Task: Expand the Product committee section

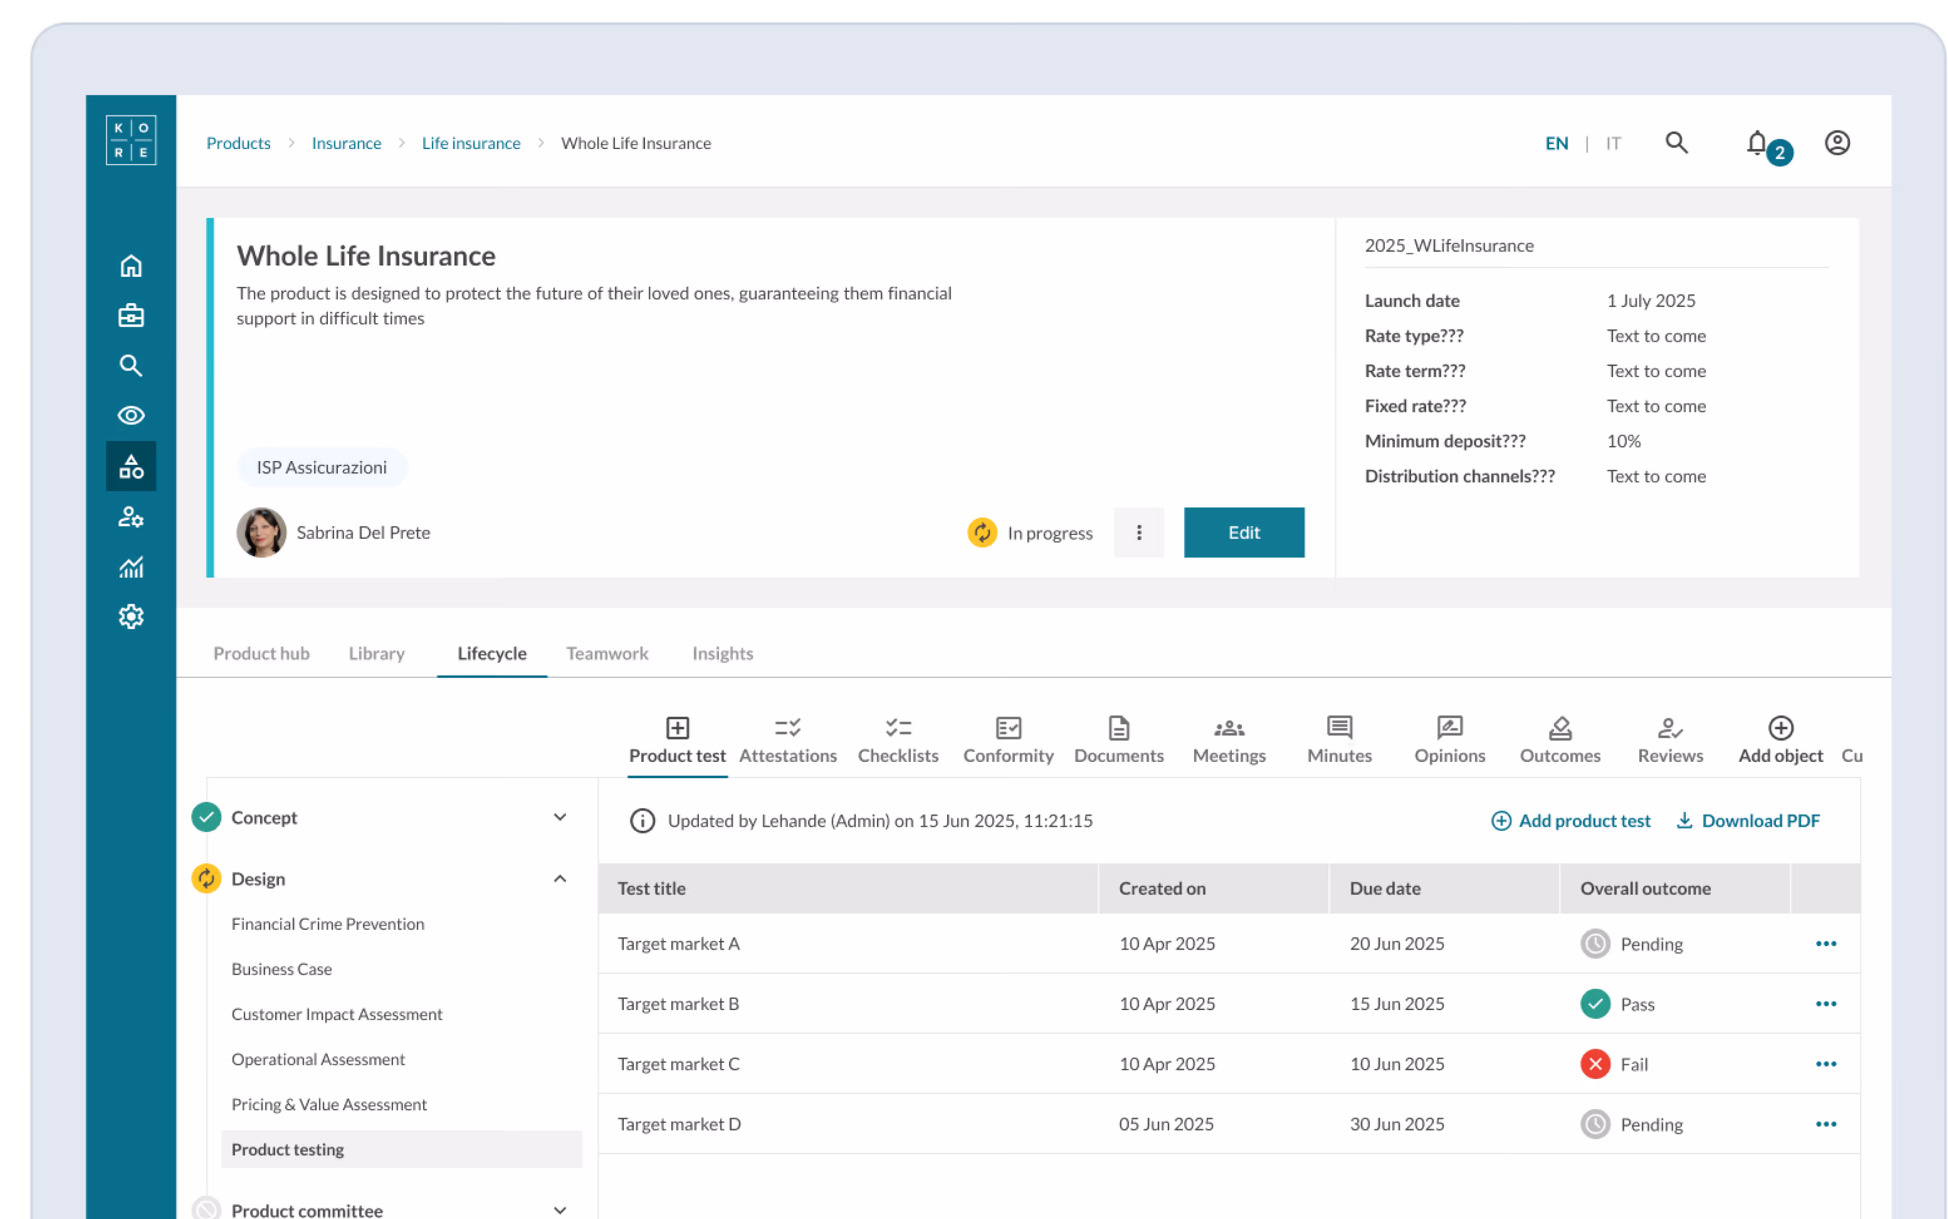Action: click(559, 1210)
